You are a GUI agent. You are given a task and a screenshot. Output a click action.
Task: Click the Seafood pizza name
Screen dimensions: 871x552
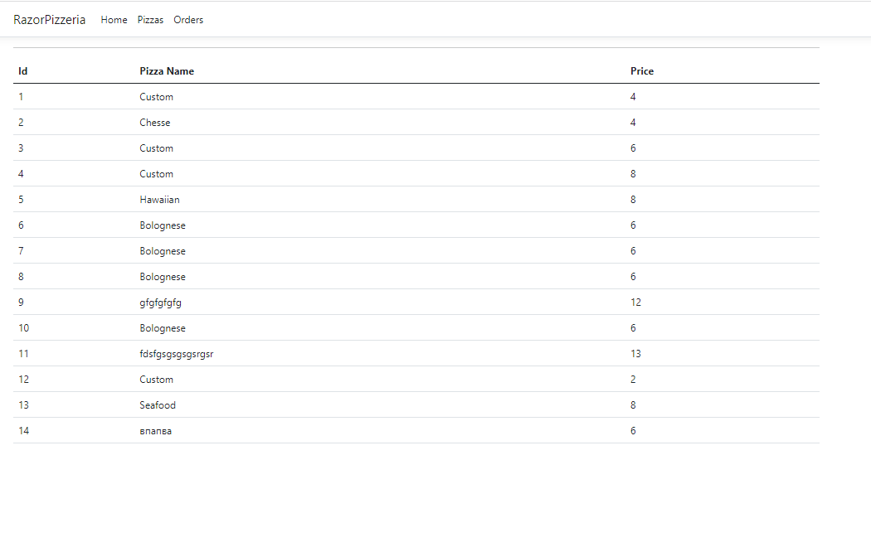coord(158,404)
